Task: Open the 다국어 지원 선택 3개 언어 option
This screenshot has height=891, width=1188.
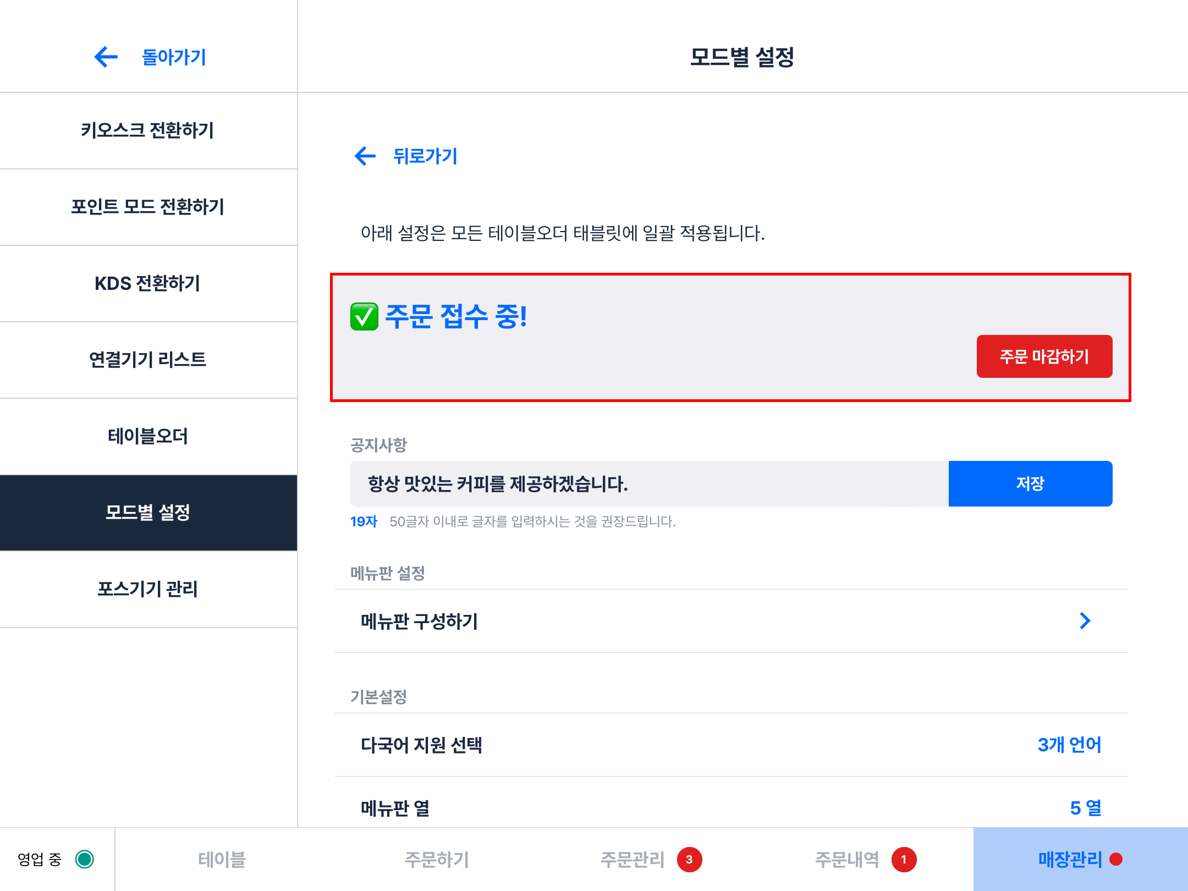Action: 1069,745
